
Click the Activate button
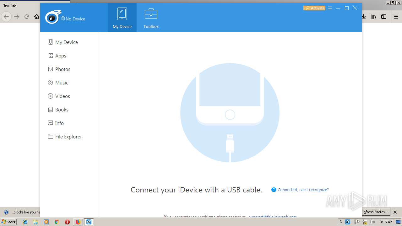tap(314, 8)
